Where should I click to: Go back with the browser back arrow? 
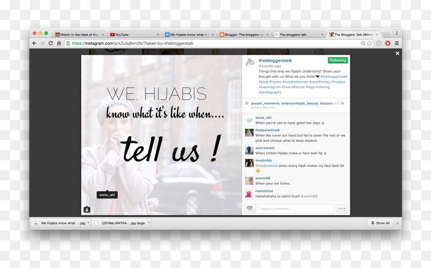coord(35,43)
